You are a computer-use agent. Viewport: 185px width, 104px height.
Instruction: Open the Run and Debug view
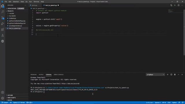coord(3,24)
